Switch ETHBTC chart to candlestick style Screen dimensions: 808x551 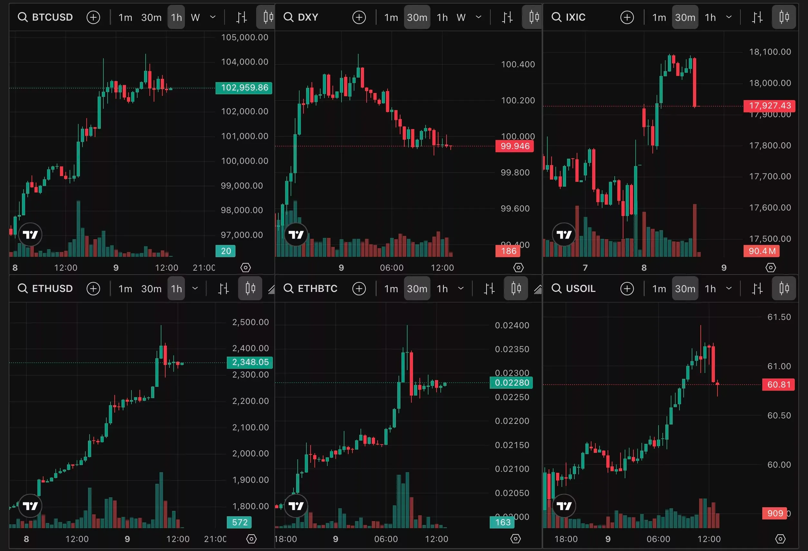tap(516, 288)
